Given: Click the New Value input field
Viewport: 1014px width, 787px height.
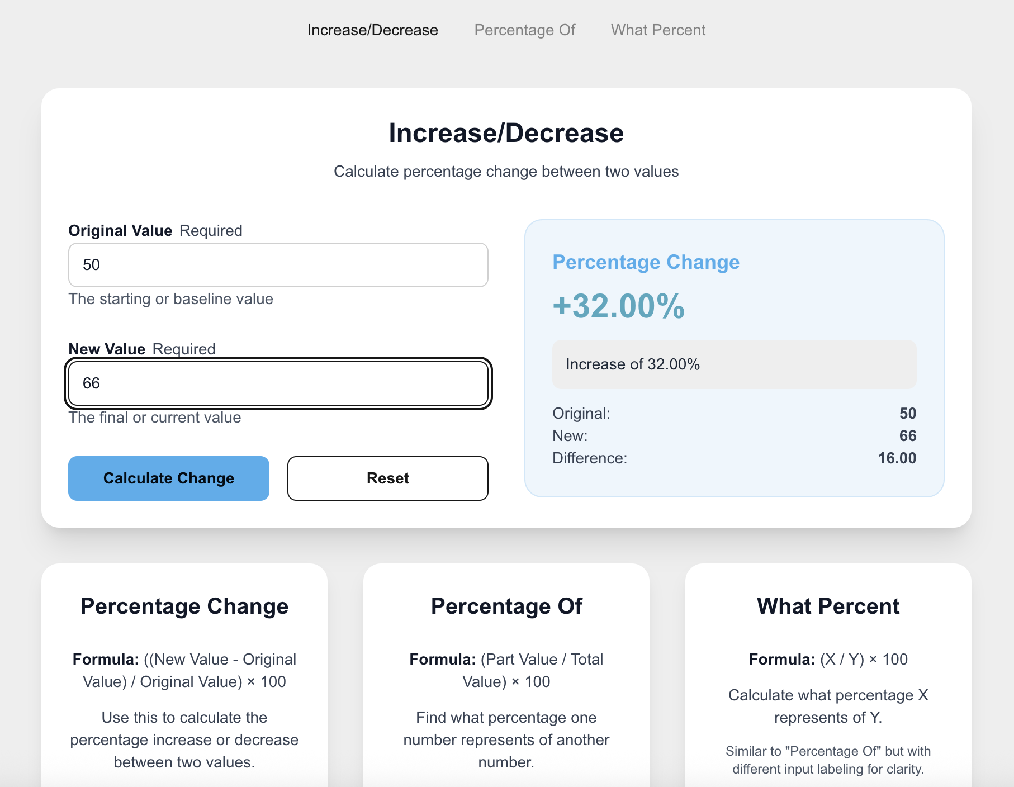Looking at the screenshot, I should tap(278, 383).
